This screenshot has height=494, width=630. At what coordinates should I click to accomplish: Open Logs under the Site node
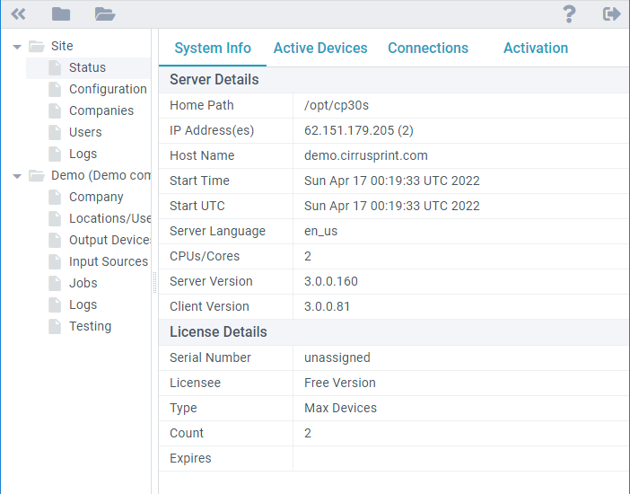coord(83,154)
